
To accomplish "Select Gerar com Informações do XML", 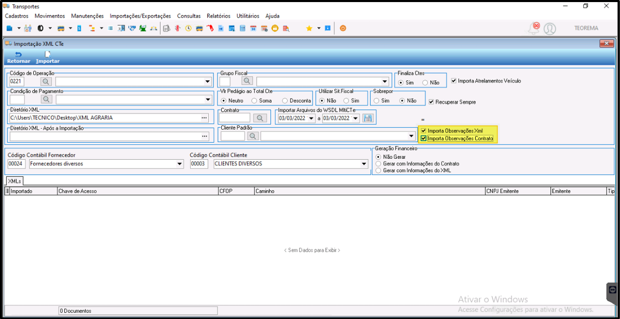I will pyautogui.click(x=414, y=171).
